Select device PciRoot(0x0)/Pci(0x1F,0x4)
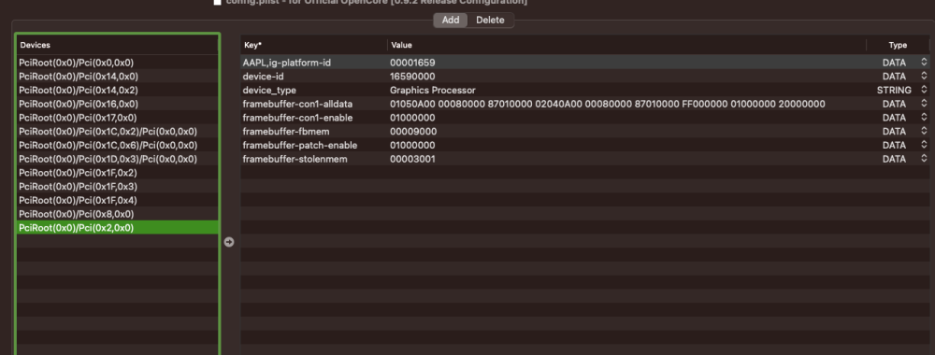Viewport: 935px width, 355px height. click(x=117, y=200)
